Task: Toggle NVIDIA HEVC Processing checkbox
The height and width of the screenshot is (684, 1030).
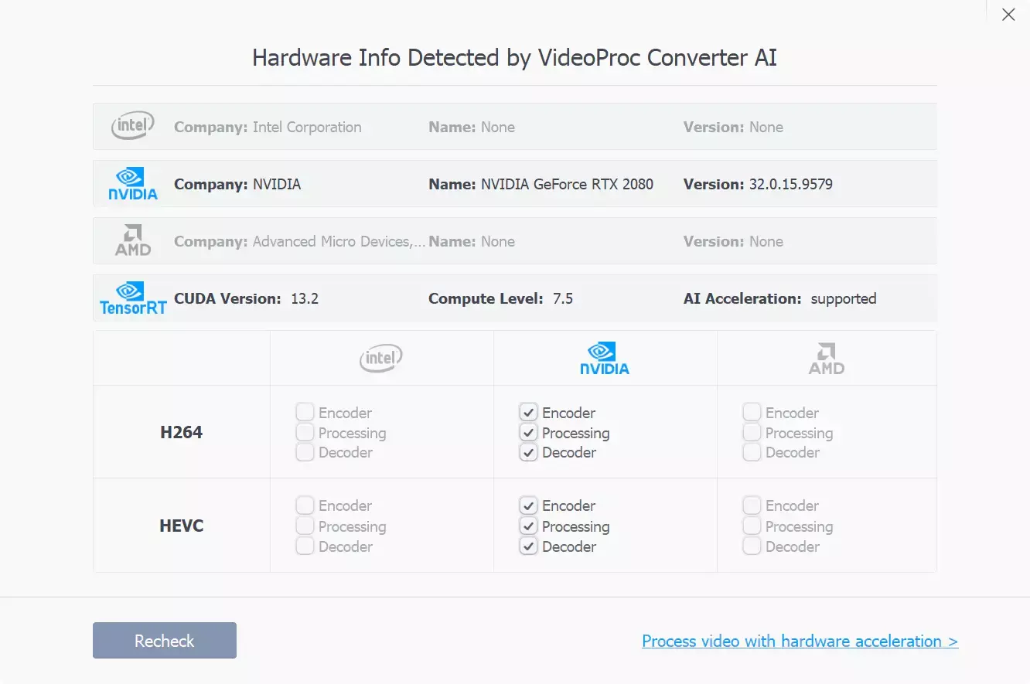Action: [528, 526]
